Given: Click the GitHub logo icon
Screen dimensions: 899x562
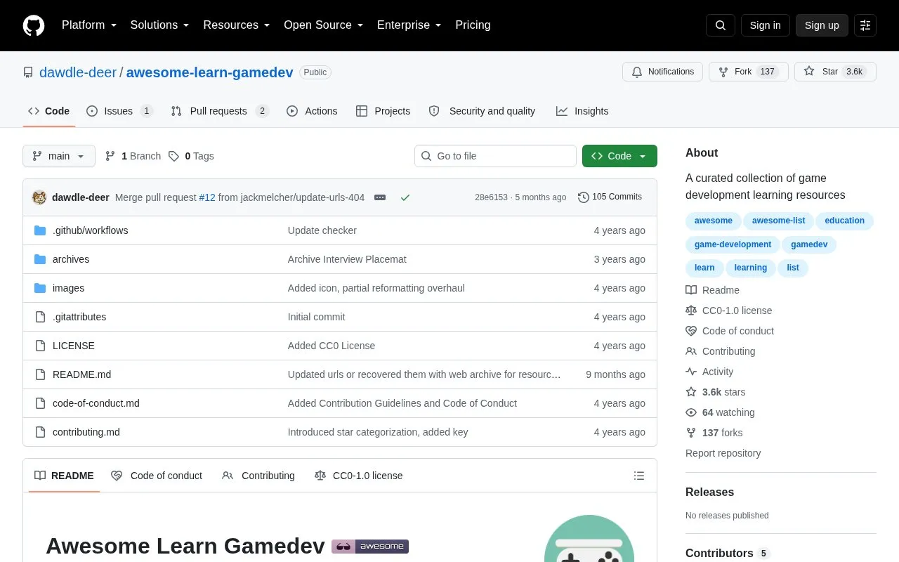Looking at the screenshot, I should click(x=34, y=25).
